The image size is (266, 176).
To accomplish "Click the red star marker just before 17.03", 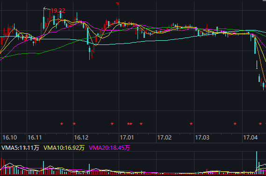I will tap(191, 124).
